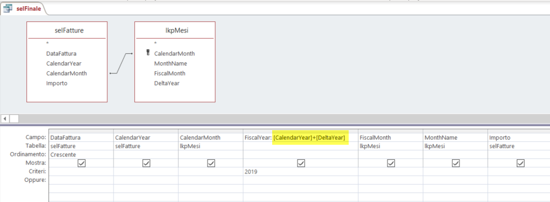Select FiscalMonth field in lkpMesi table

[x=170, y=73]
